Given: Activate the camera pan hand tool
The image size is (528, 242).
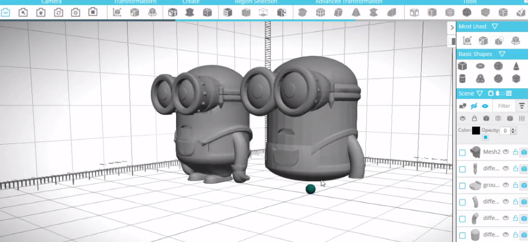Looking at the screenshot, I should coord(41,13).
